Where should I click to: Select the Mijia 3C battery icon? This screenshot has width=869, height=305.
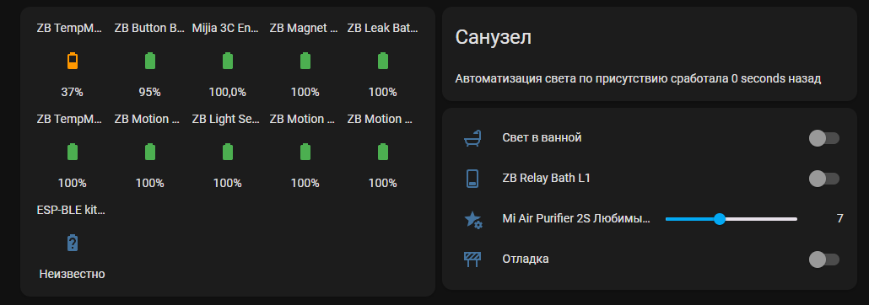click(x=227, y=61)
